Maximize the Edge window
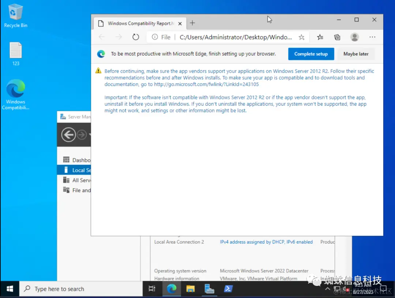 [x=357, y=20]
